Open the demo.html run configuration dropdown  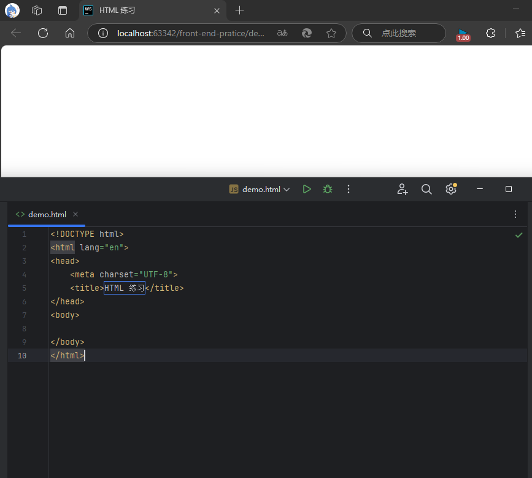coord(260,190)
